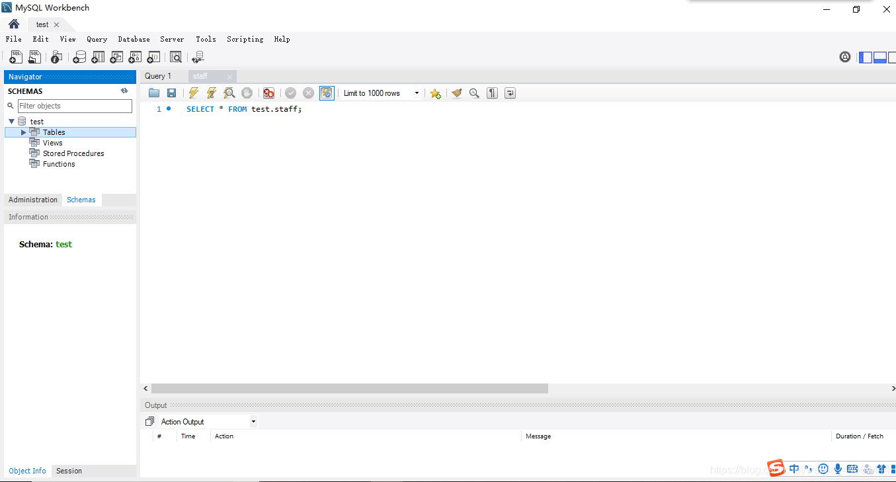Open the Query menu
The image size is (896, 482).
(97, 39)
